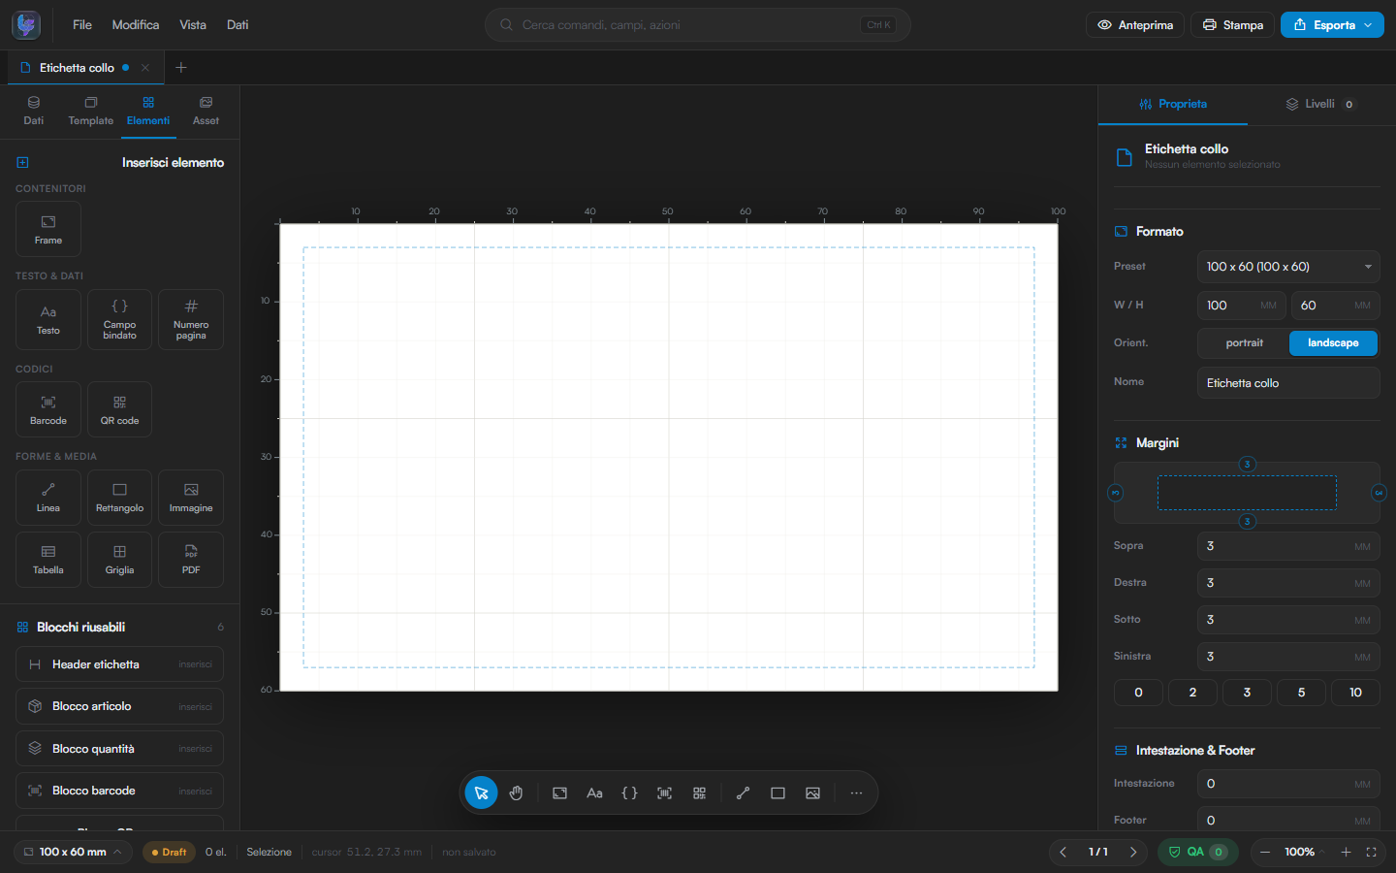Screen dimensions: 1396x873
Task: Insert a QR code element
Action: (x=119, y=409)
